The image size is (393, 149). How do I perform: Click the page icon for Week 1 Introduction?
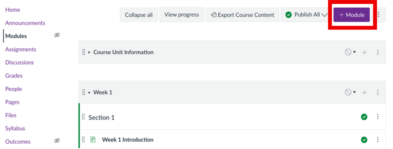coord(93,139)
